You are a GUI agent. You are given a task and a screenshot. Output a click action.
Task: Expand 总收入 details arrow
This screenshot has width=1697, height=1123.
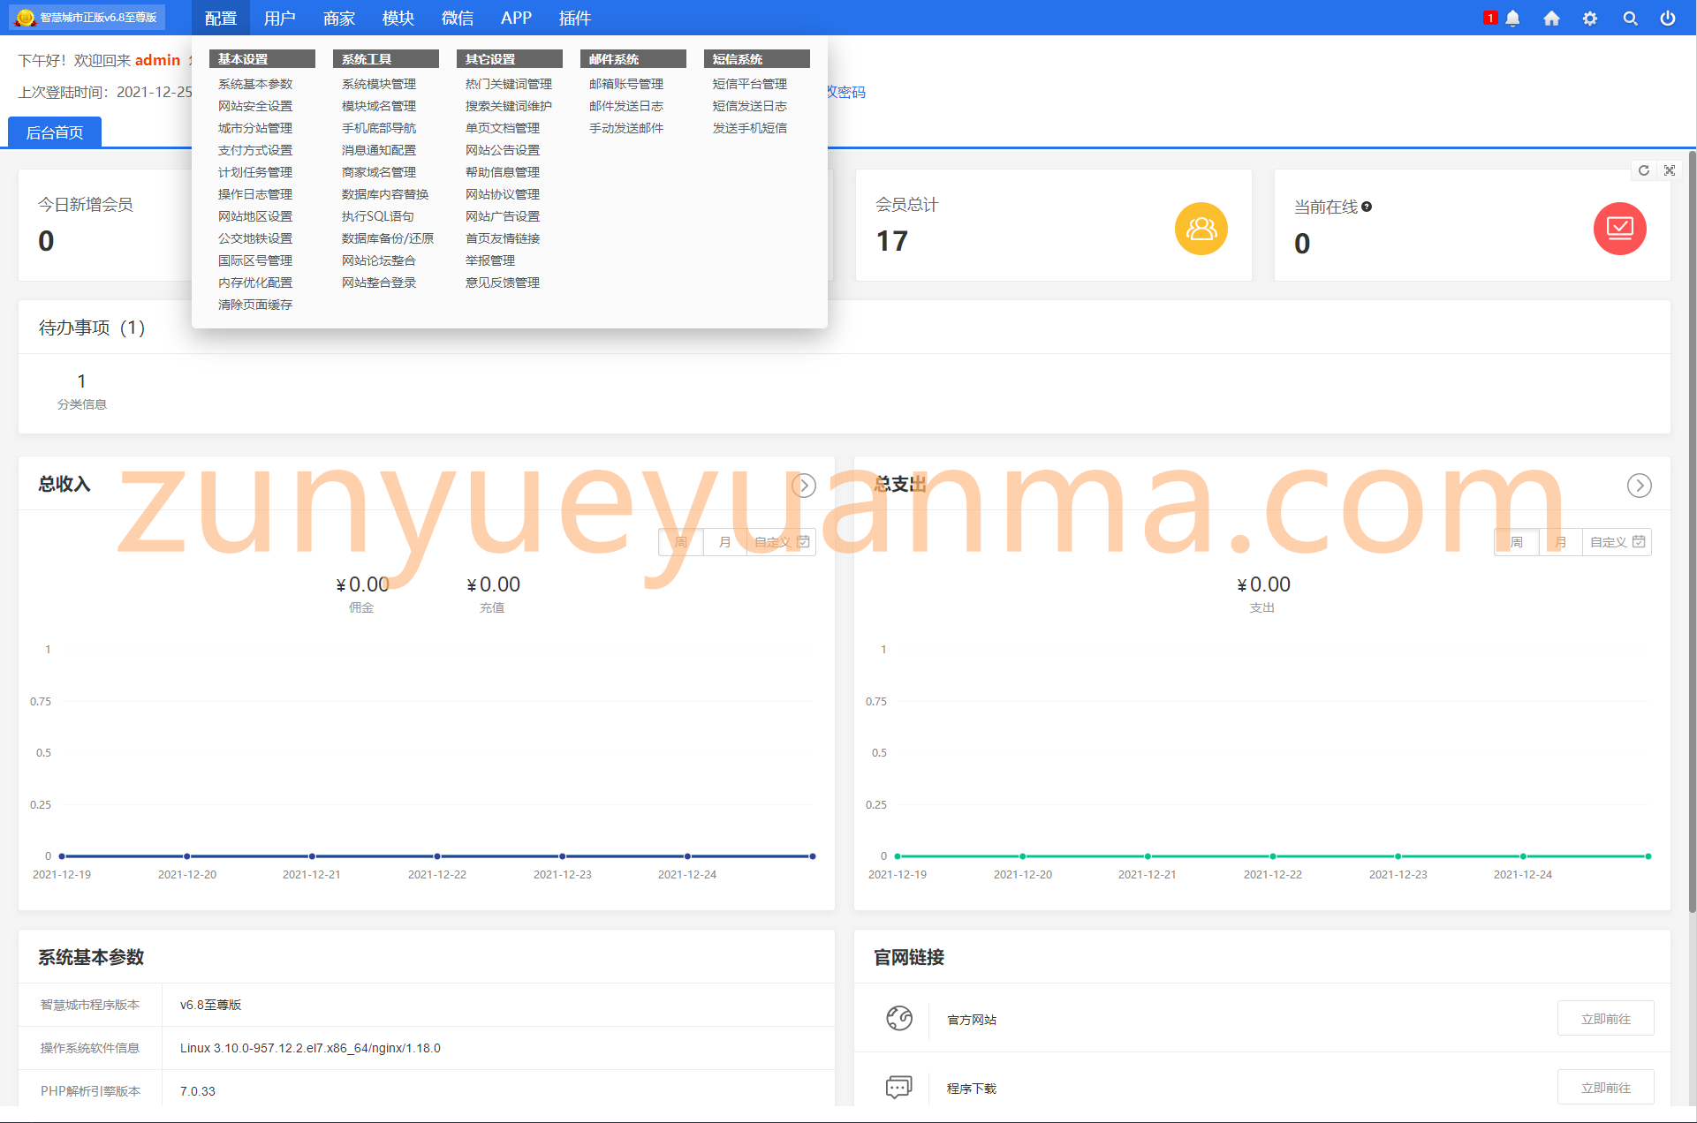tap(804, 486)
